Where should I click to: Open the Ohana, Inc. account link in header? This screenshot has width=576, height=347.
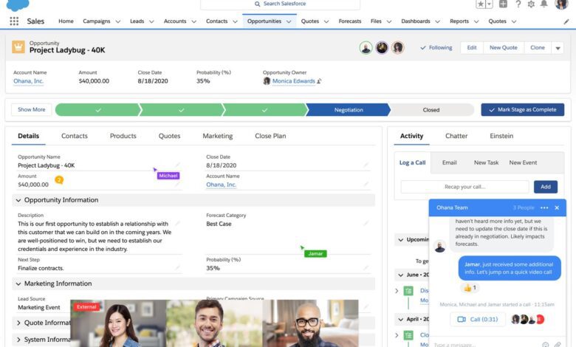(28, 81)
